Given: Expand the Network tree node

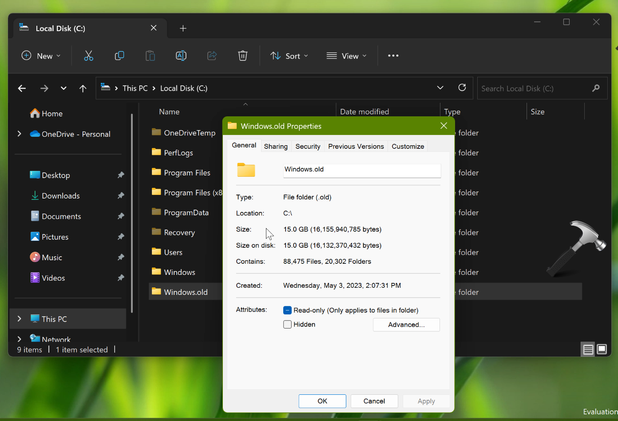Looking at the screenshot, I should pos(19,339).
